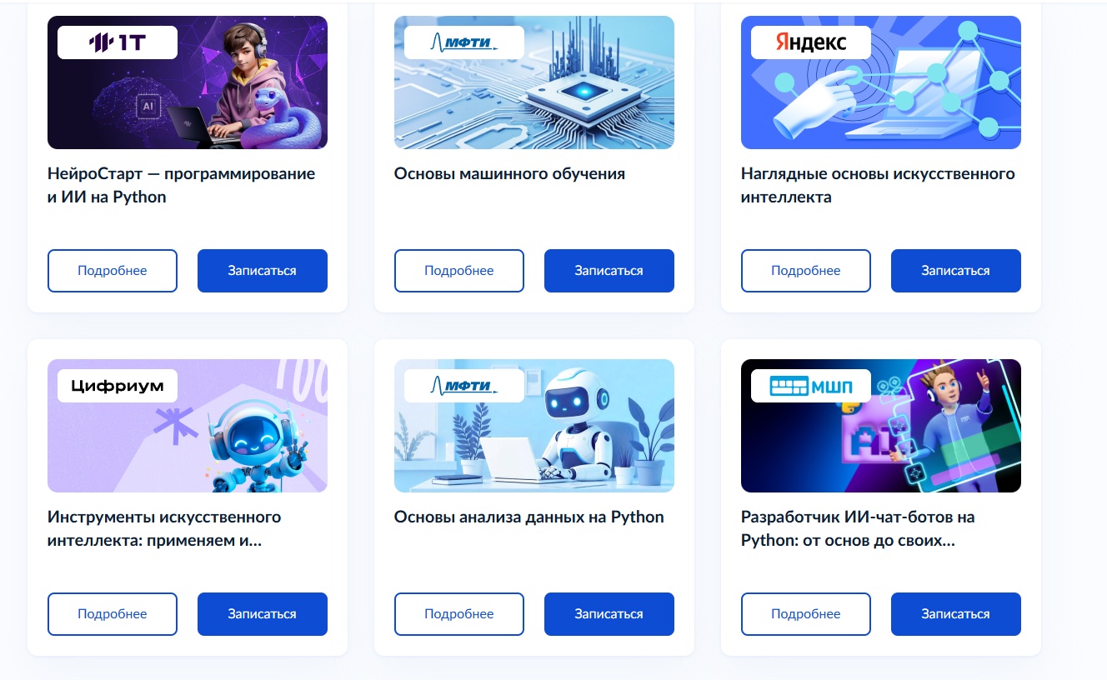Image resolution: width=1107 pixels, height=680 pixels.
Task: Open title НейроСтарт — программирование и ИИ на Python
Action: (182, 186)
